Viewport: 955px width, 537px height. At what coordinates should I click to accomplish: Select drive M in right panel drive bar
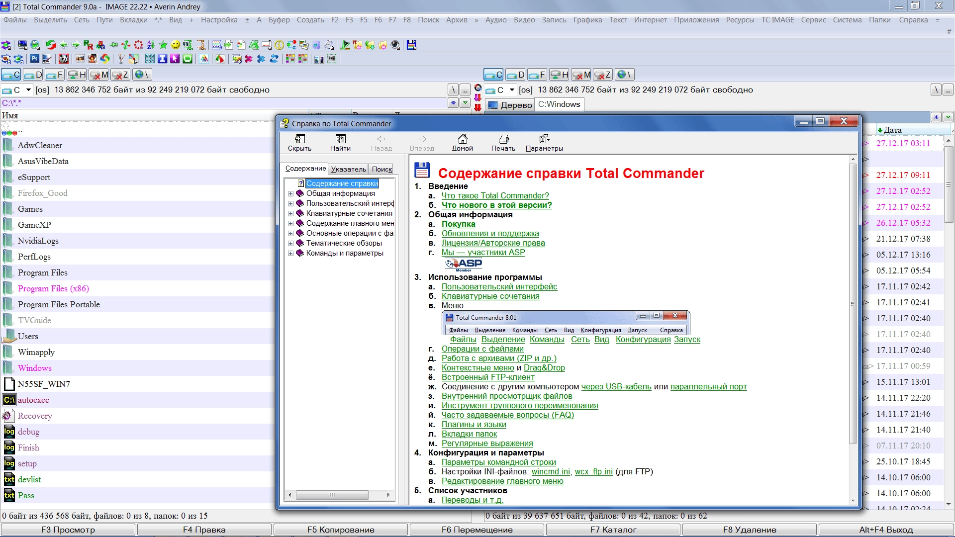point(581,75)
